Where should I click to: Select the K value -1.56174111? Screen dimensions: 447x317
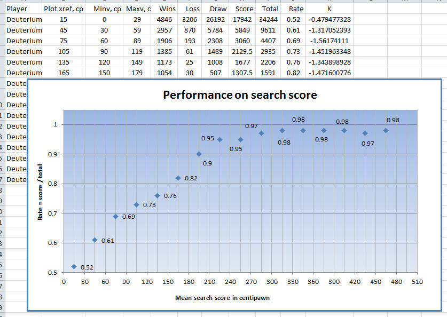(328, 41)
